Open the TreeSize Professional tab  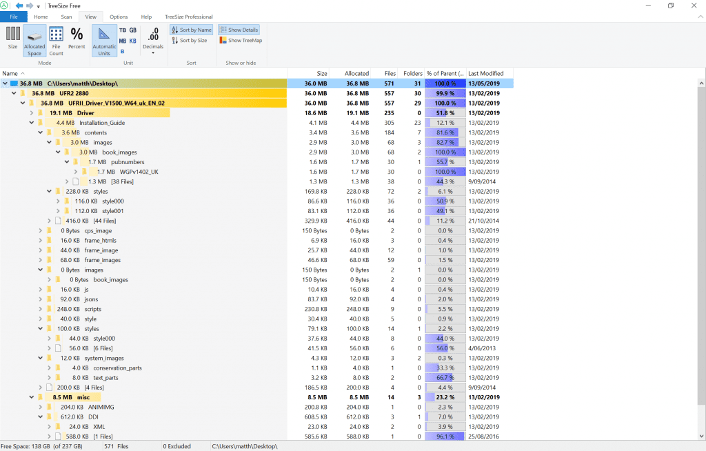coord(189,17)
